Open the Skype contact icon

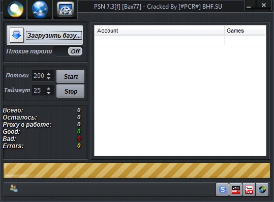pos(222,189)
